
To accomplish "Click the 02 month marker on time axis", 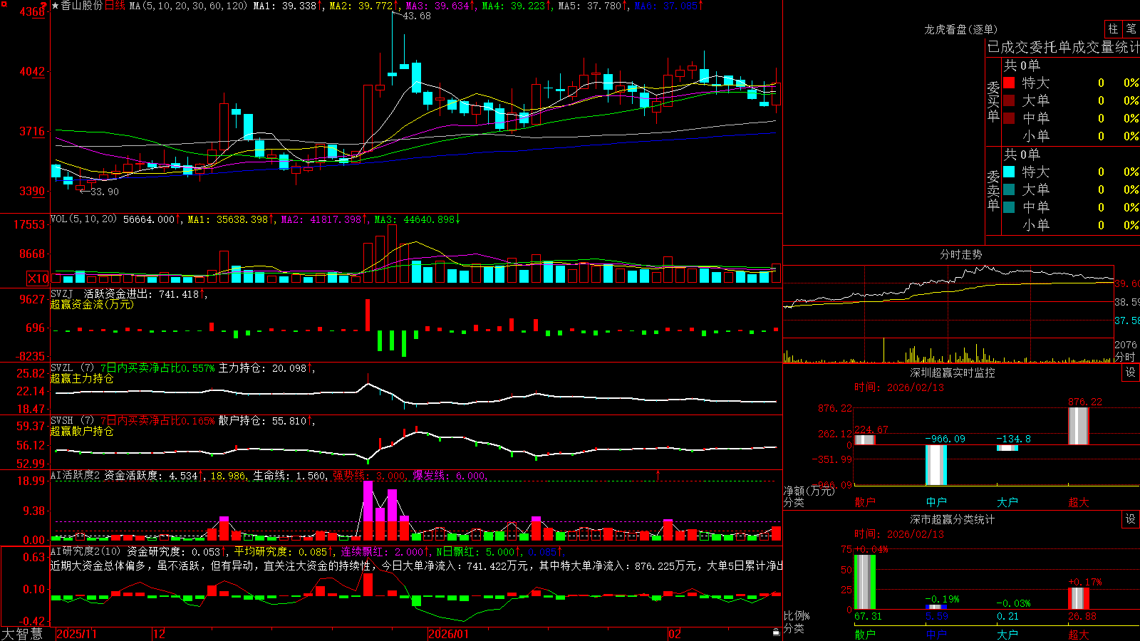I will pos(675,634).
